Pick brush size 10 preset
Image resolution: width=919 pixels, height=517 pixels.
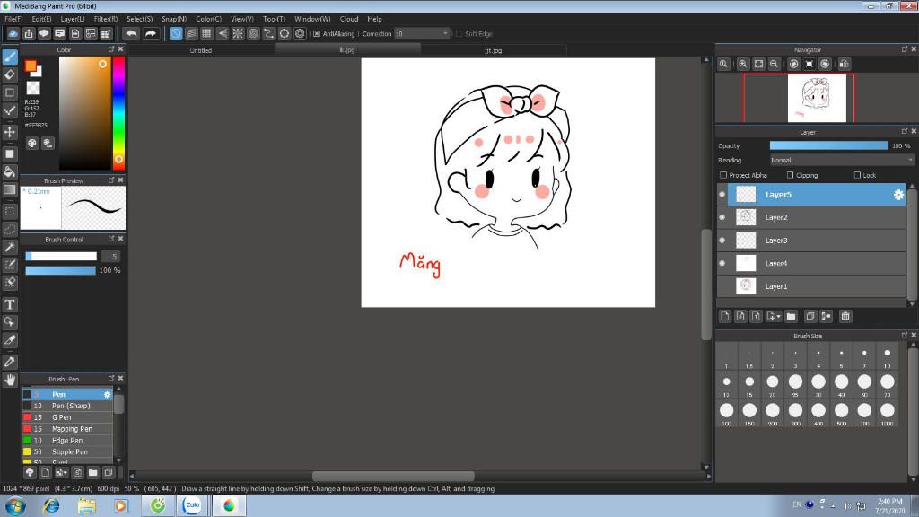coord(888,356)
